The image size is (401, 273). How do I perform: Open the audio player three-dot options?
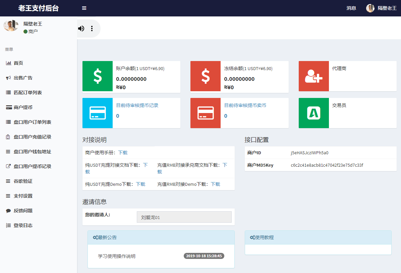92,29
